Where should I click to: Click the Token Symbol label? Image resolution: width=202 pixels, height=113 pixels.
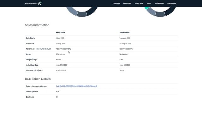point(32,92)
